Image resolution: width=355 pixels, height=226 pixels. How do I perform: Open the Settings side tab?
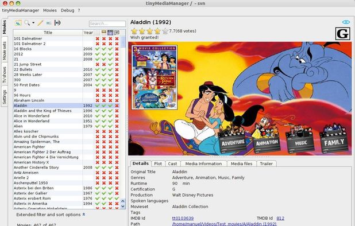point(4,97)
